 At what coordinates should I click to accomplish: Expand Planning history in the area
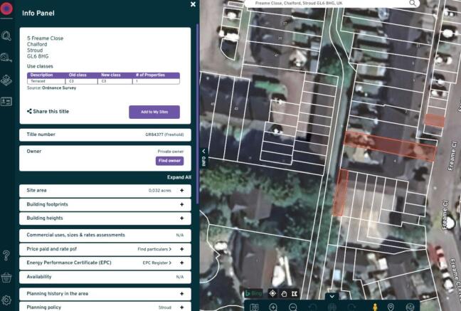tap(181, 293)
